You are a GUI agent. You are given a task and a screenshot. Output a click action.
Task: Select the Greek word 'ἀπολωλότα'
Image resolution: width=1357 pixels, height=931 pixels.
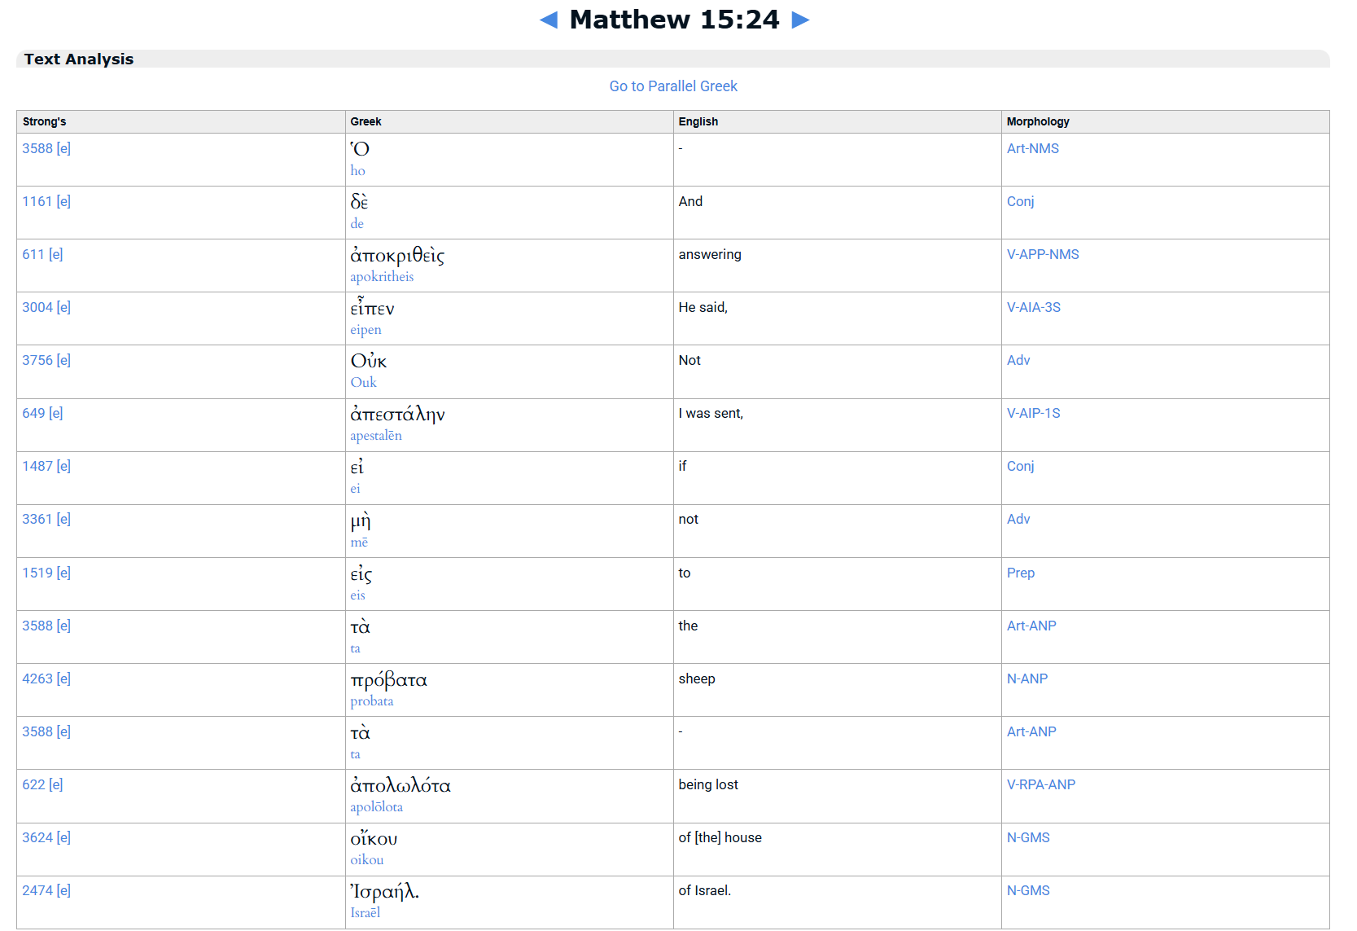pos(400,785)
